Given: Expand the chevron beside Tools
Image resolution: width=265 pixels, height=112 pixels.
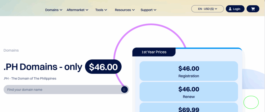Looking at the screenshot, I should coord(106,10).
